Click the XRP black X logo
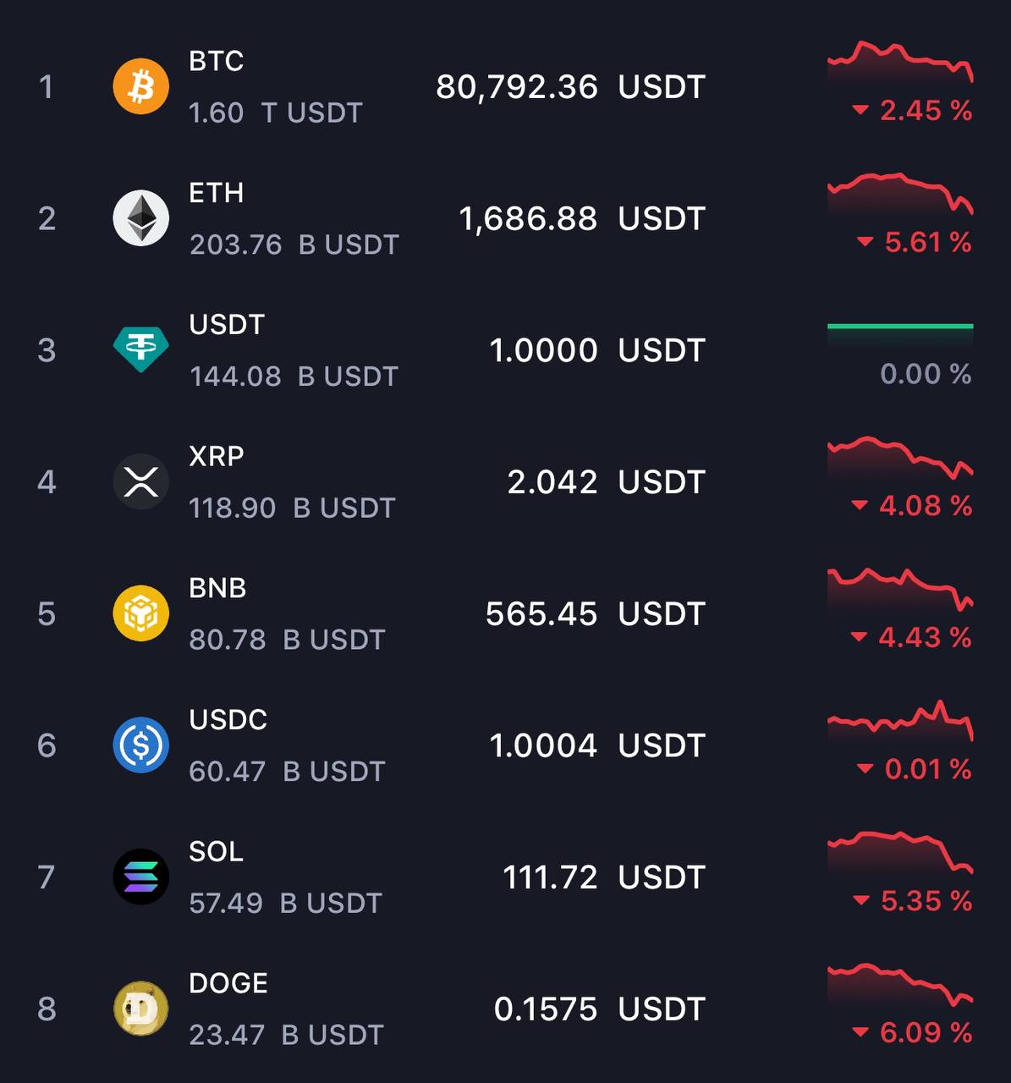 click(141, 481)
